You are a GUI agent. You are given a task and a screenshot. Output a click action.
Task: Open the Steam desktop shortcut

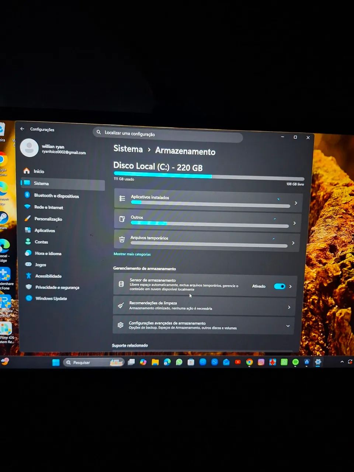point(4,218)
